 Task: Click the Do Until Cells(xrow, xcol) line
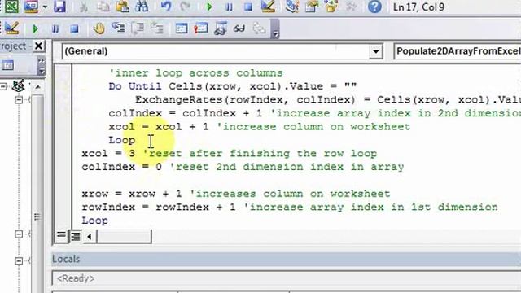pos(233,86)
